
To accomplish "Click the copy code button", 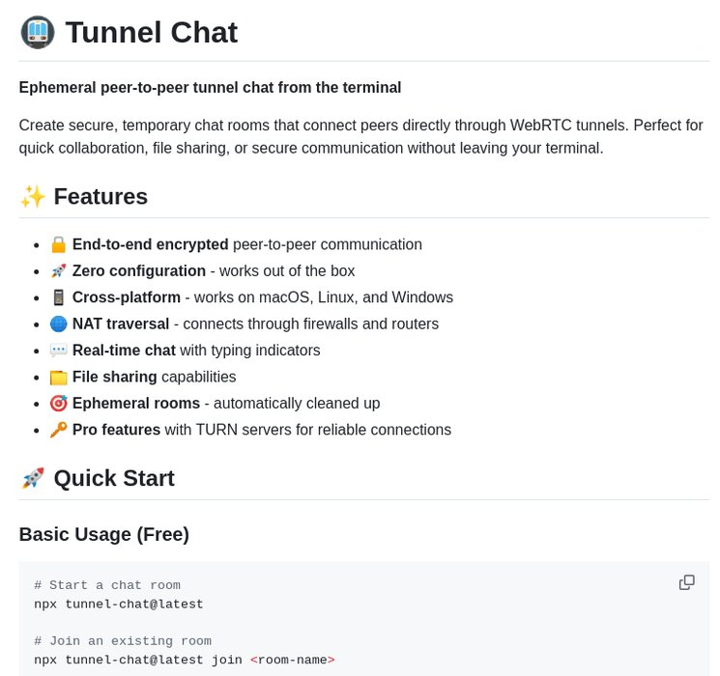I will point(687,582).
